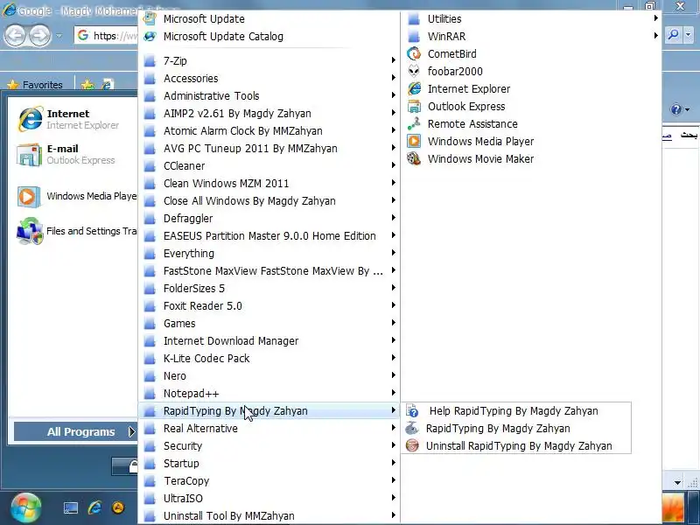Open Uninstall Tool By MMZahyan folder

(269, 515)
